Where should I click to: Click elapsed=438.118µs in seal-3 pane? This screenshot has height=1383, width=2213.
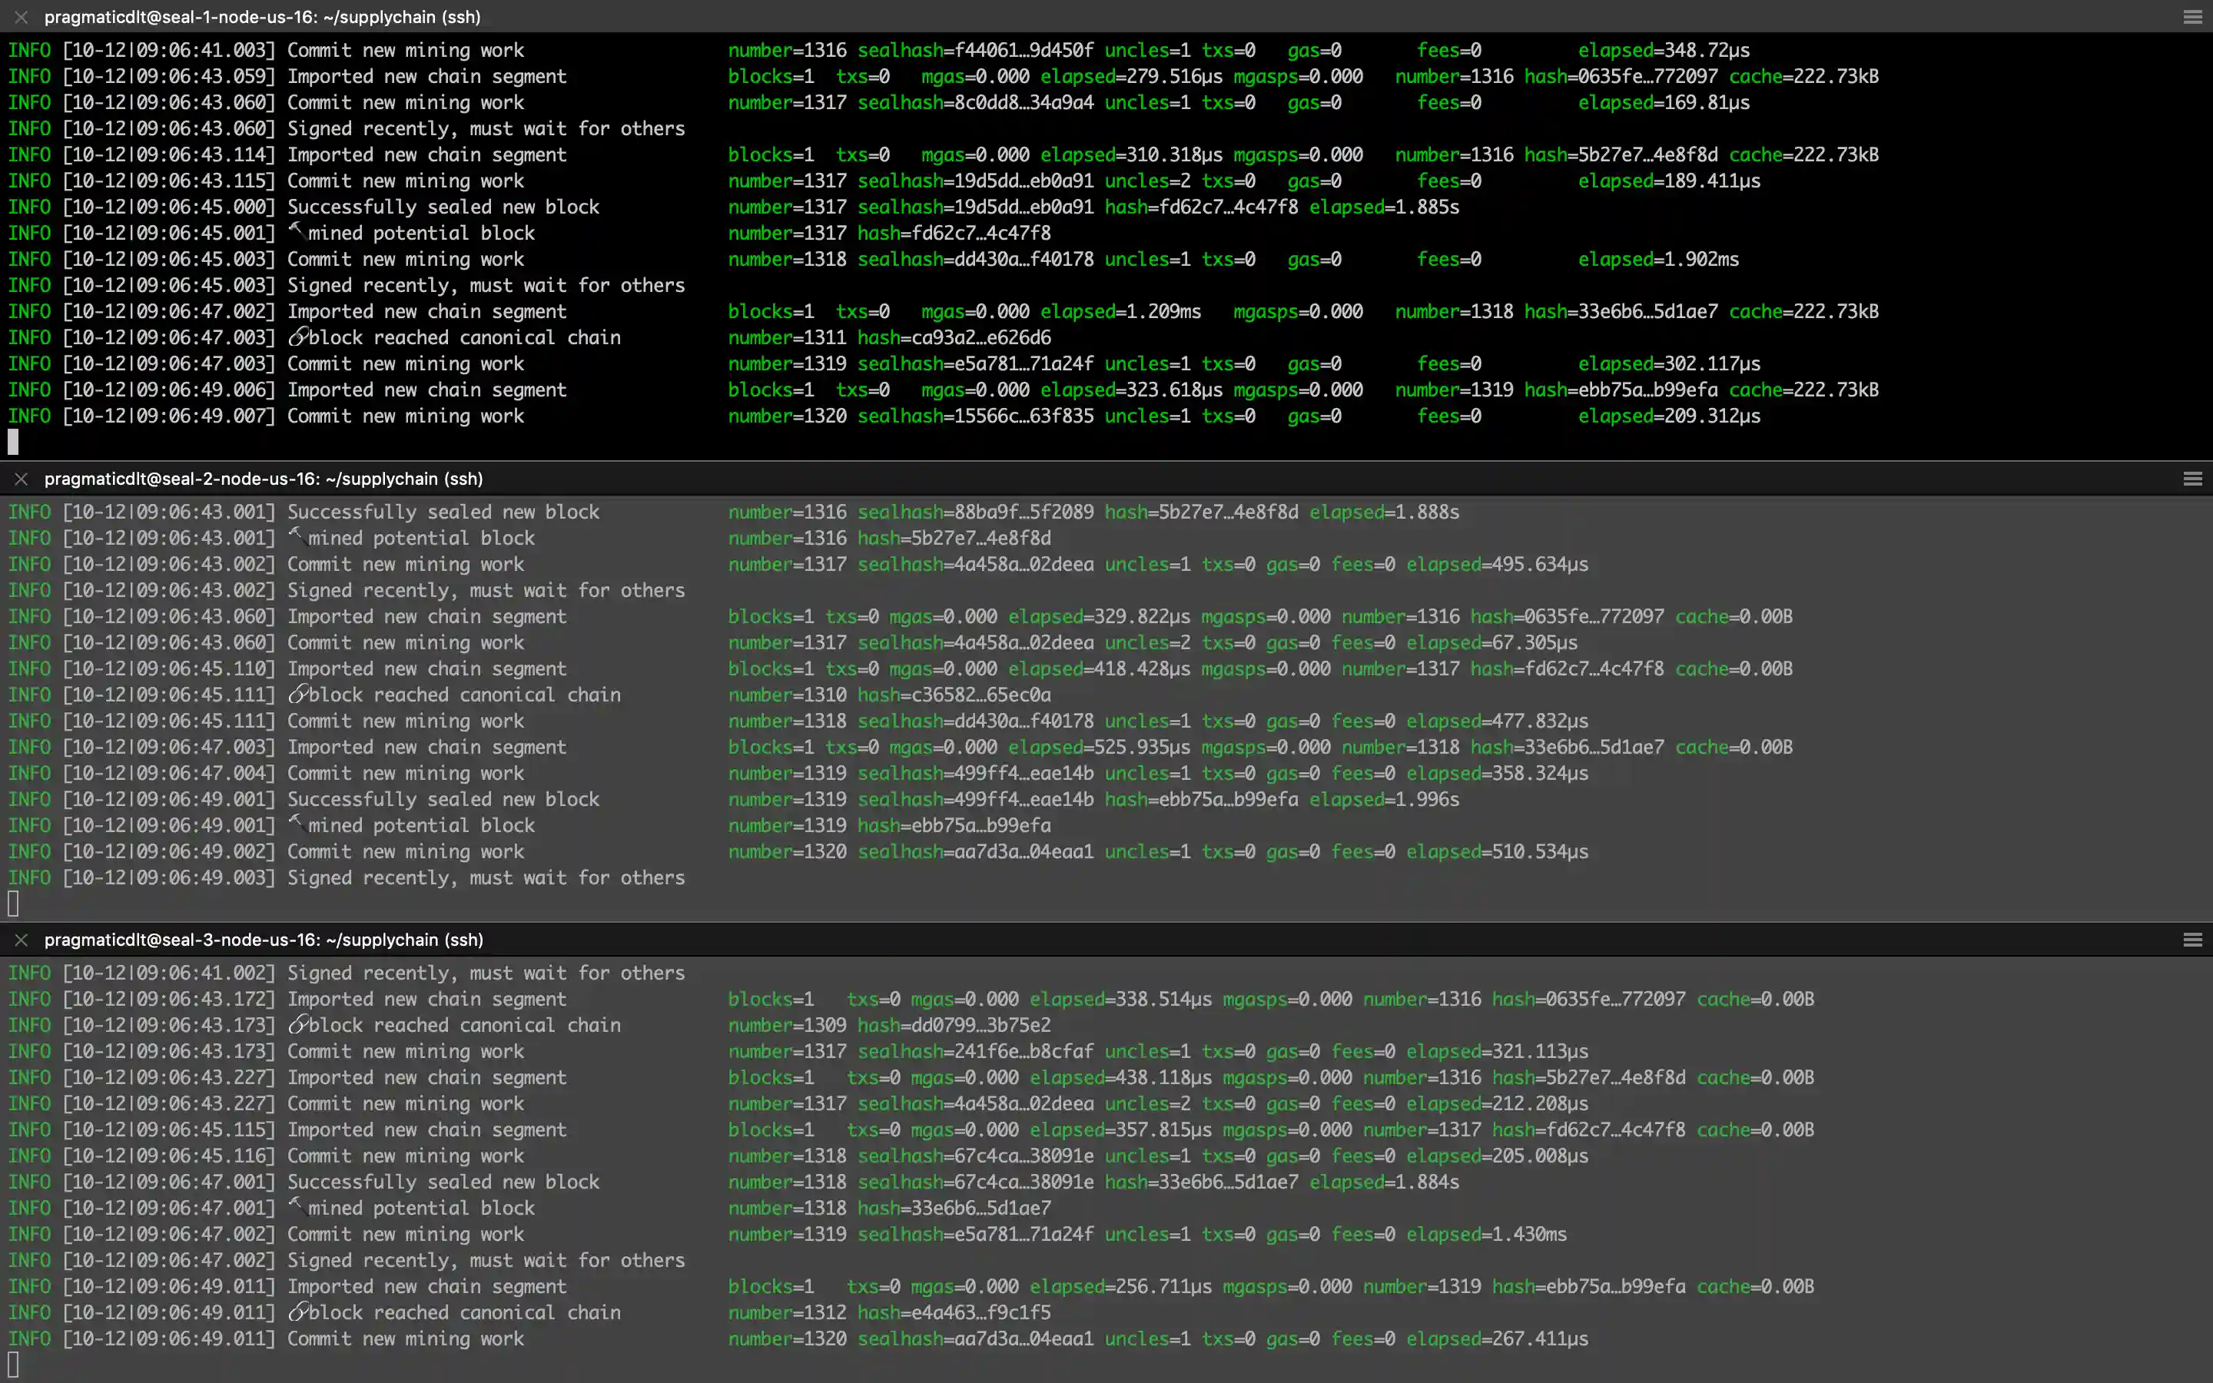(1120, 1077)
